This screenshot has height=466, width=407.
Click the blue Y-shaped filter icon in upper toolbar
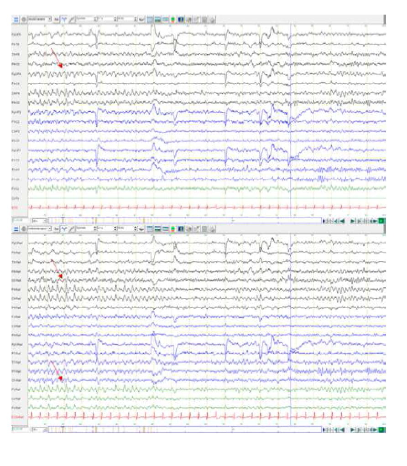(64, 20)
